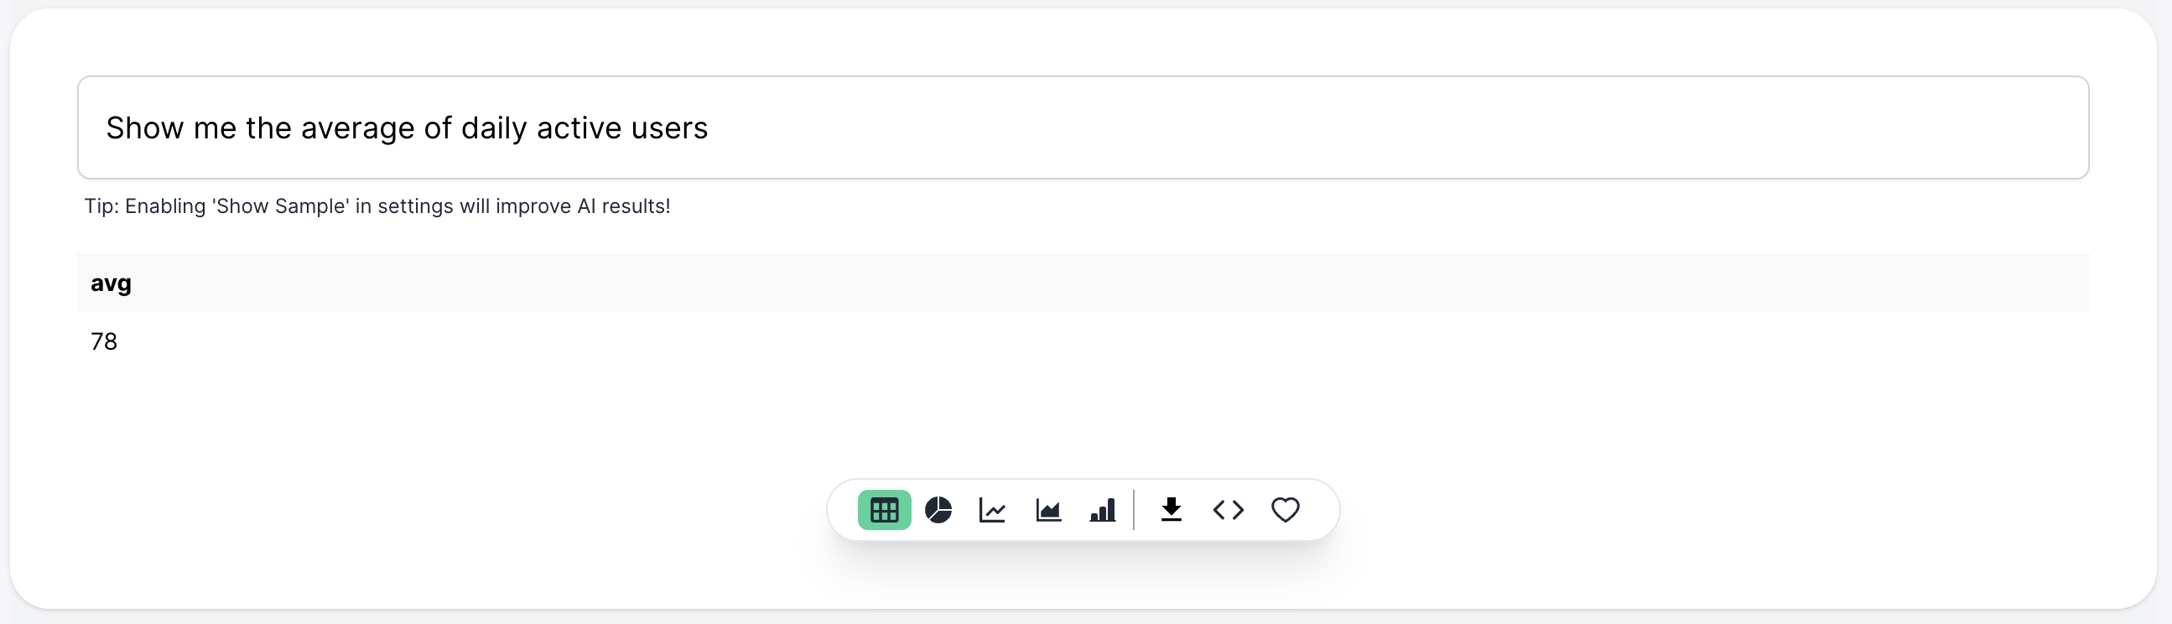The image size is (2172, 624).
Task: Select the area chart visualization
Action: [x=1048, y=510]
